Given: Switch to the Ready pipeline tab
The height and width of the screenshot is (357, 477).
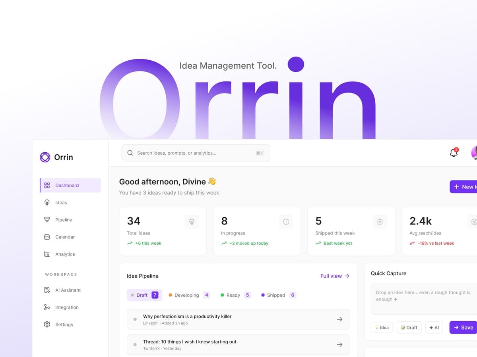Looking at the screenshot, I should point(236,295).
